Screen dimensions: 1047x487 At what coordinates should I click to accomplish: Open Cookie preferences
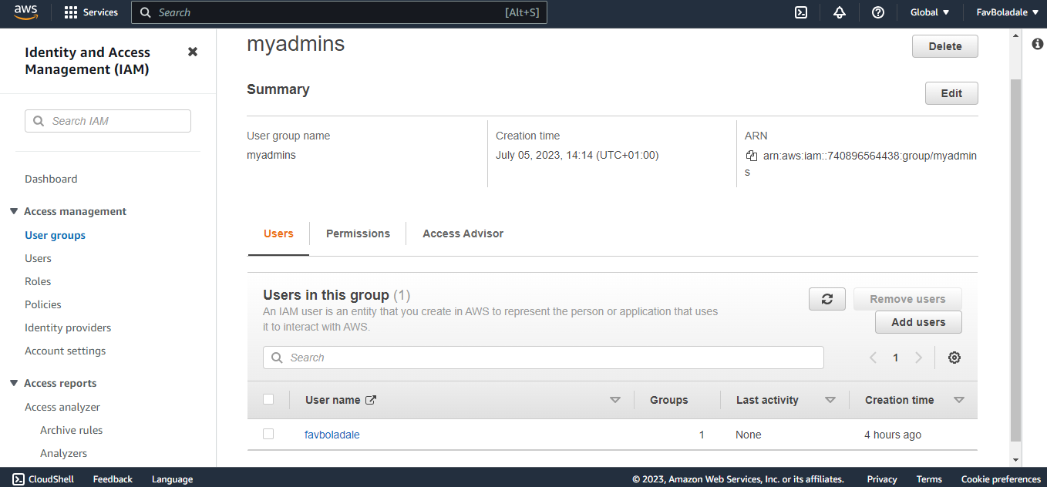click(1001, 479)
